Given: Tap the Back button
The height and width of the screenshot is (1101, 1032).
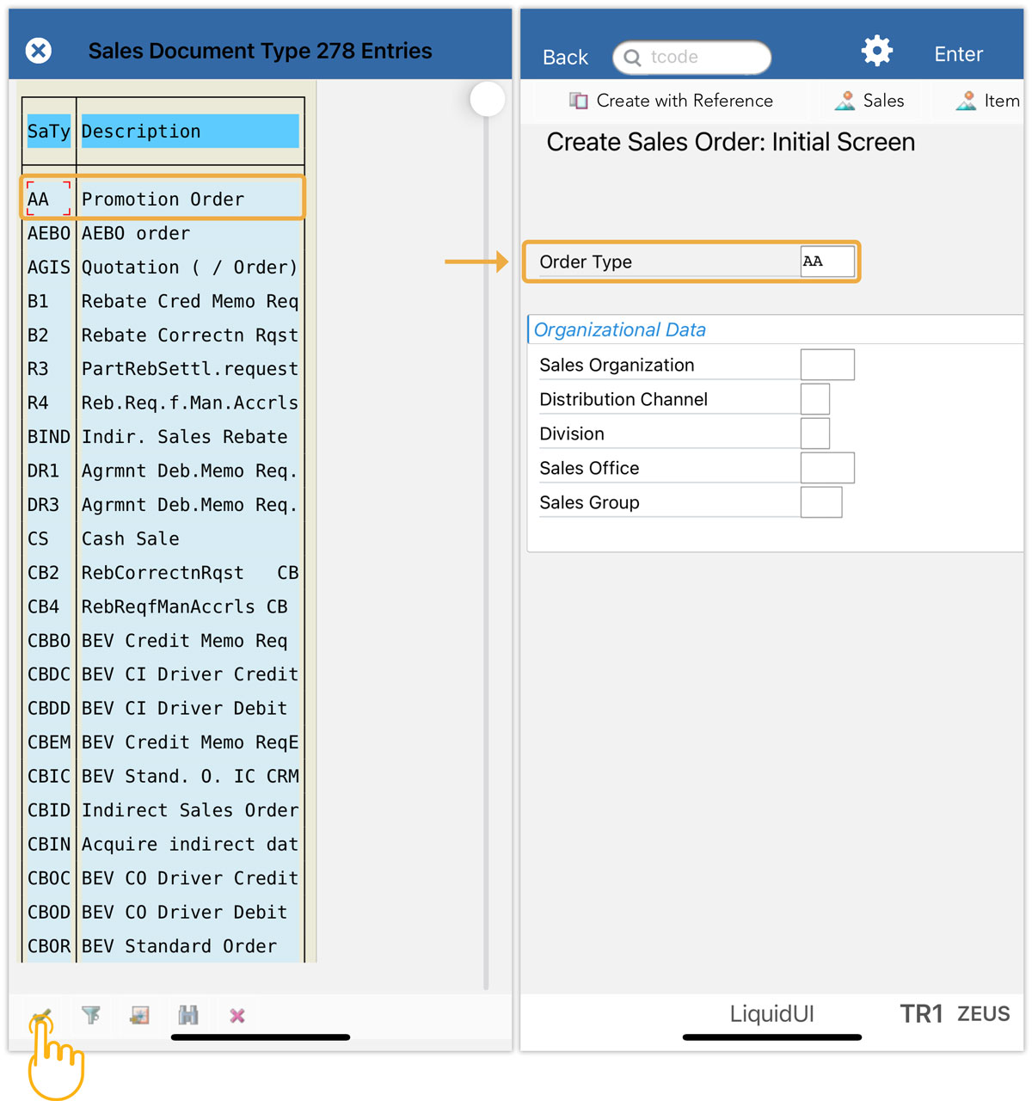Looking at the screenshot, I should point(565,58).
